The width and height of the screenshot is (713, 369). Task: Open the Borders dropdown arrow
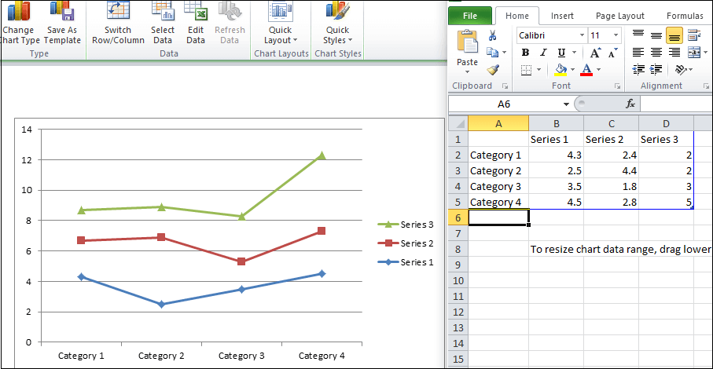538,70
